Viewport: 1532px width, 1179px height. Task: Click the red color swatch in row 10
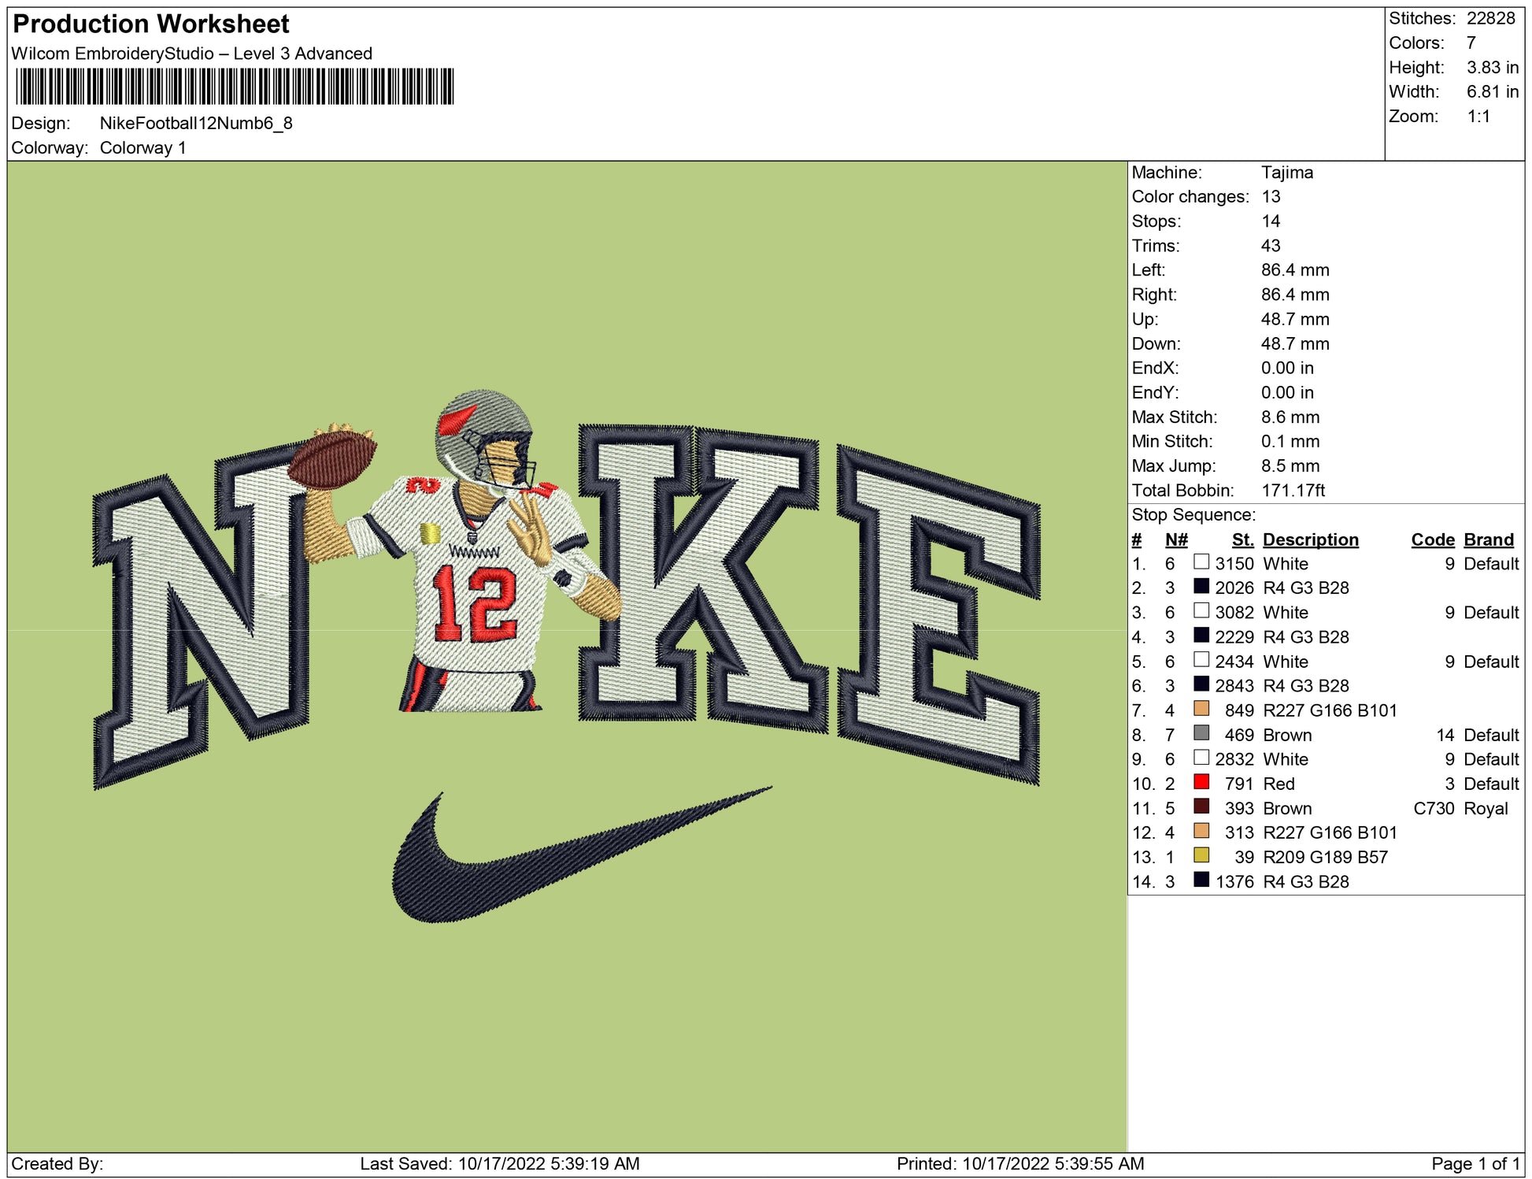click(x=1201, y=782)
